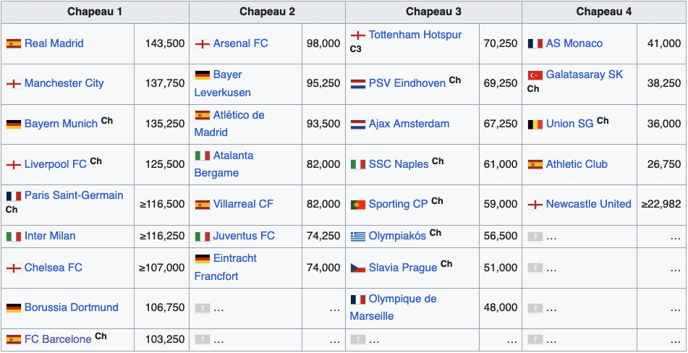Click the Belgium flag next to Union SG
Image resolution: width=688 pixels, height=353 pixels.
pyautogui.click(x=535, y=124)
